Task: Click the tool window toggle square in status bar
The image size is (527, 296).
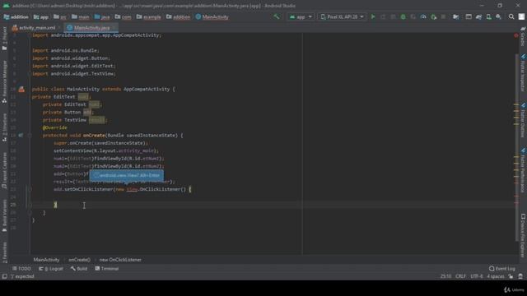Action: point(4,276)
